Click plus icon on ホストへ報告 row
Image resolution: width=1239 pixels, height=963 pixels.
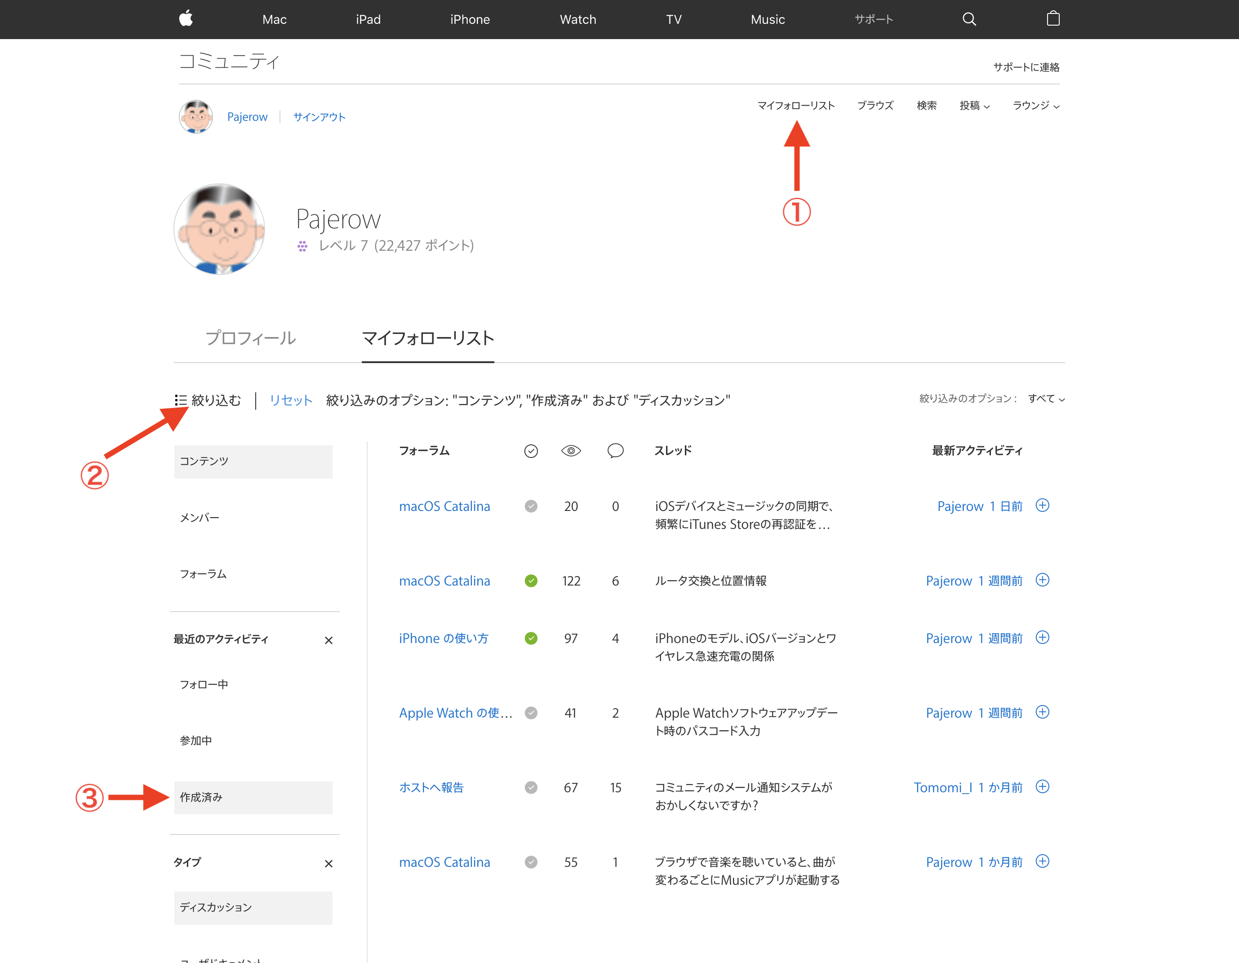pyautogui.click(x=1042, y=786)
